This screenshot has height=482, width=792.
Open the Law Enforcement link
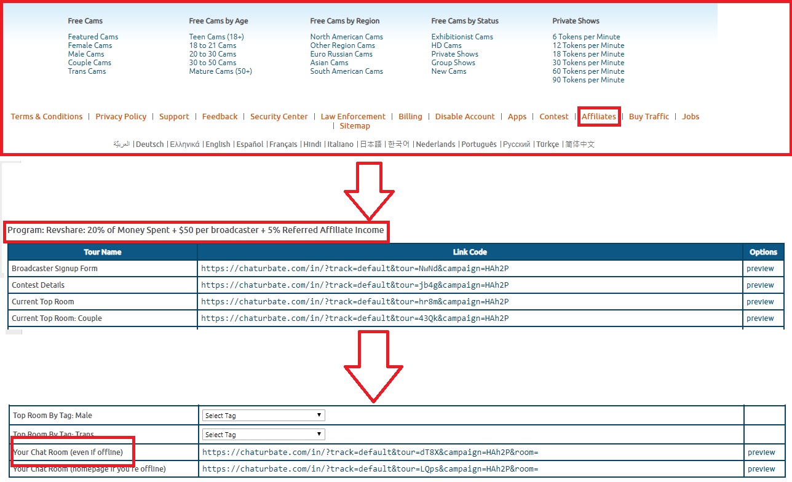pos(353,116)
